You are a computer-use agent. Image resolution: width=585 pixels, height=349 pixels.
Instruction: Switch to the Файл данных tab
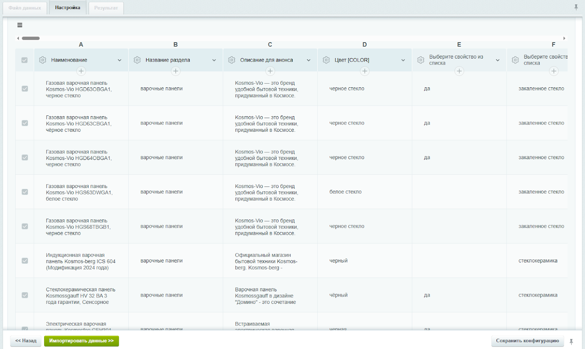point(25,8)
